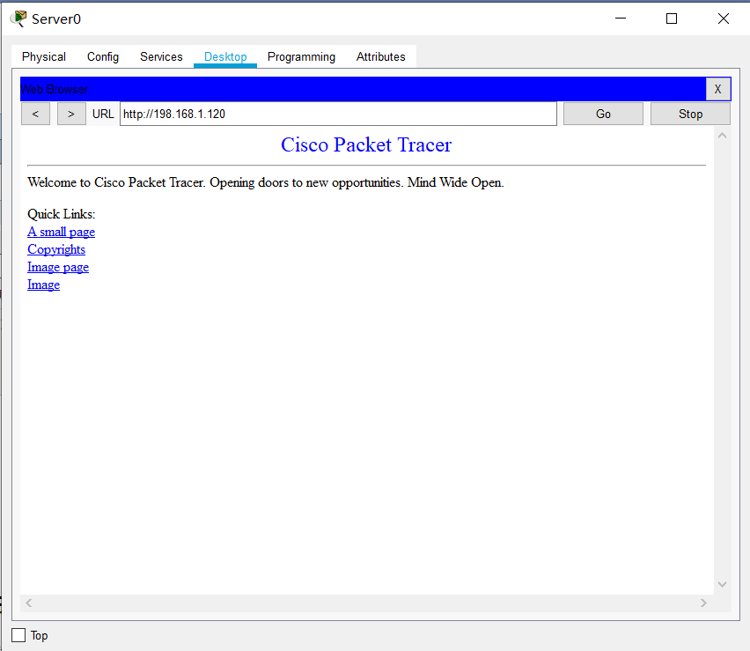The height and width of the screenshot is (651, 750).
Task: Open the 'Image page' link
Action: point(58,267)
